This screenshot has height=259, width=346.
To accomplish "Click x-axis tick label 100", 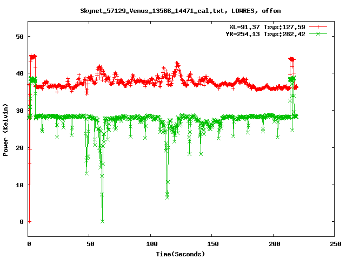I will click(x=152, y=244).
